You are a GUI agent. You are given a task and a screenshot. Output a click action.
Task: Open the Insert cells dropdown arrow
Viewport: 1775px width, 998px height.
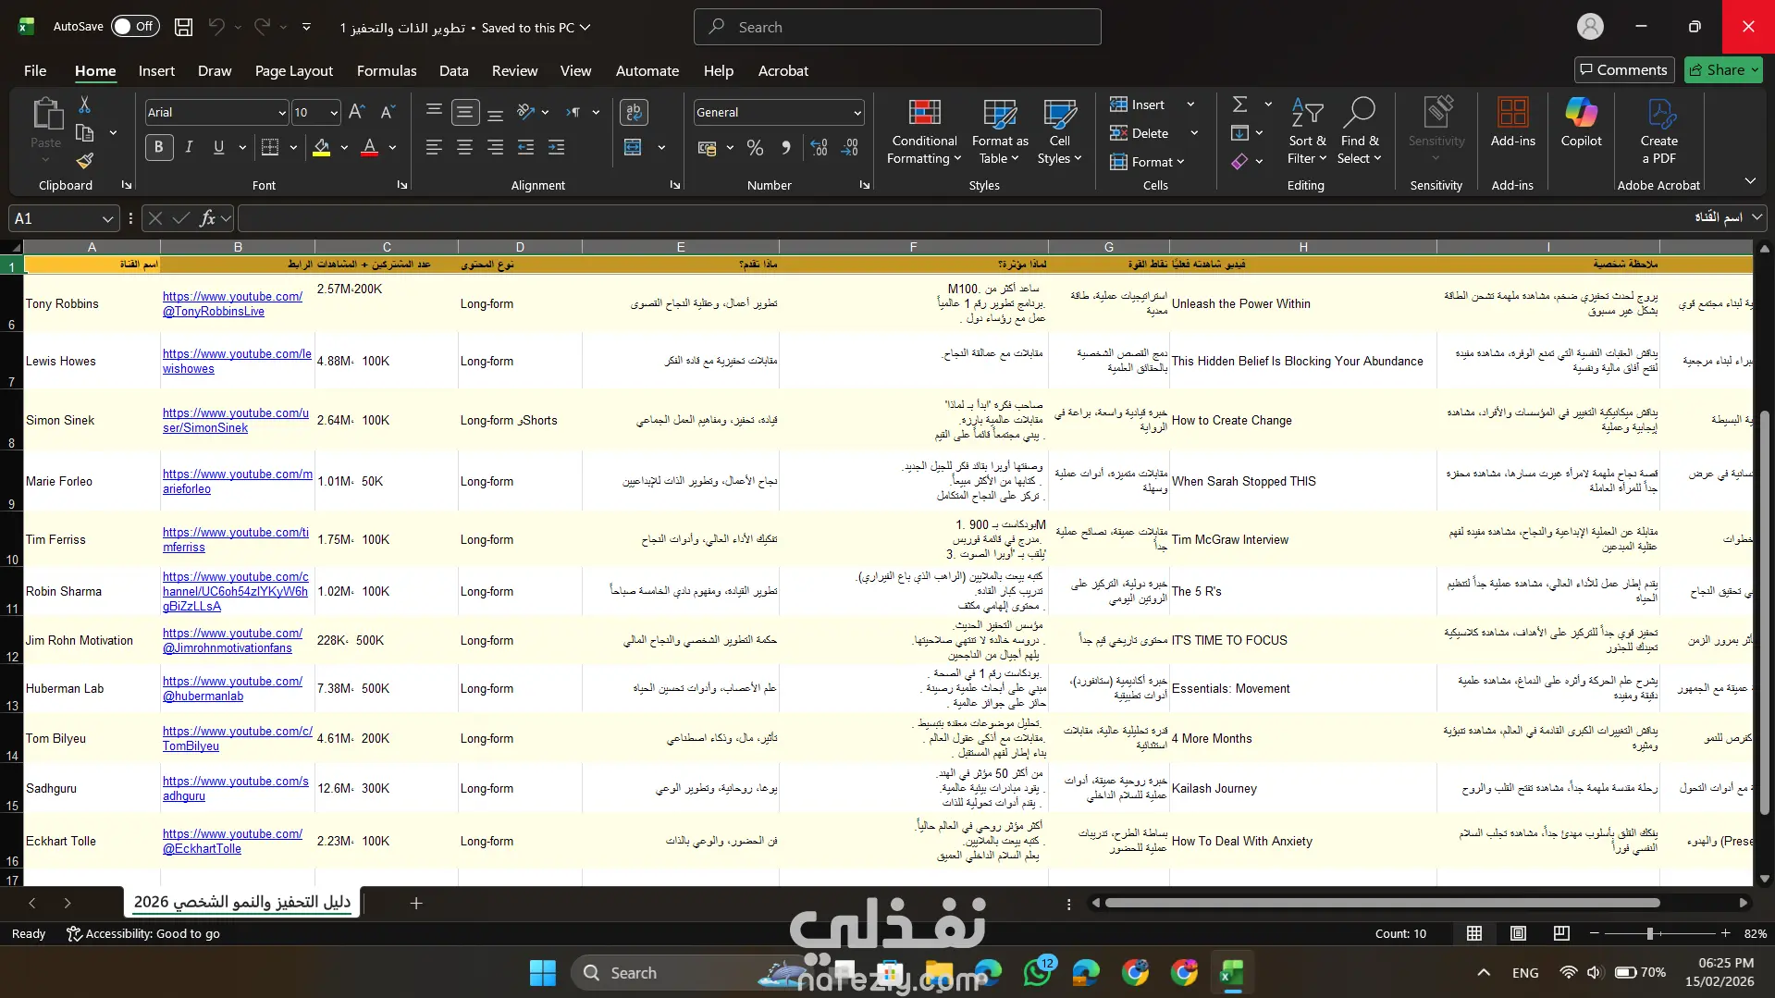coord(1190,105)
